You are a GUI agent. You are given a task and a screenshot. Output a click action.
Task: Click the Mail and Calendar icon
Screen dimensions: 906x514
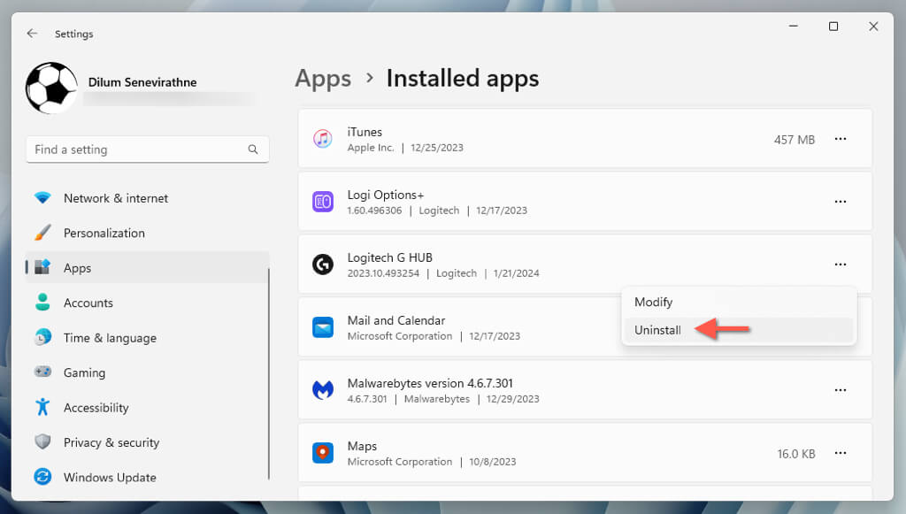pyautogui.click(x=322, y=327)
